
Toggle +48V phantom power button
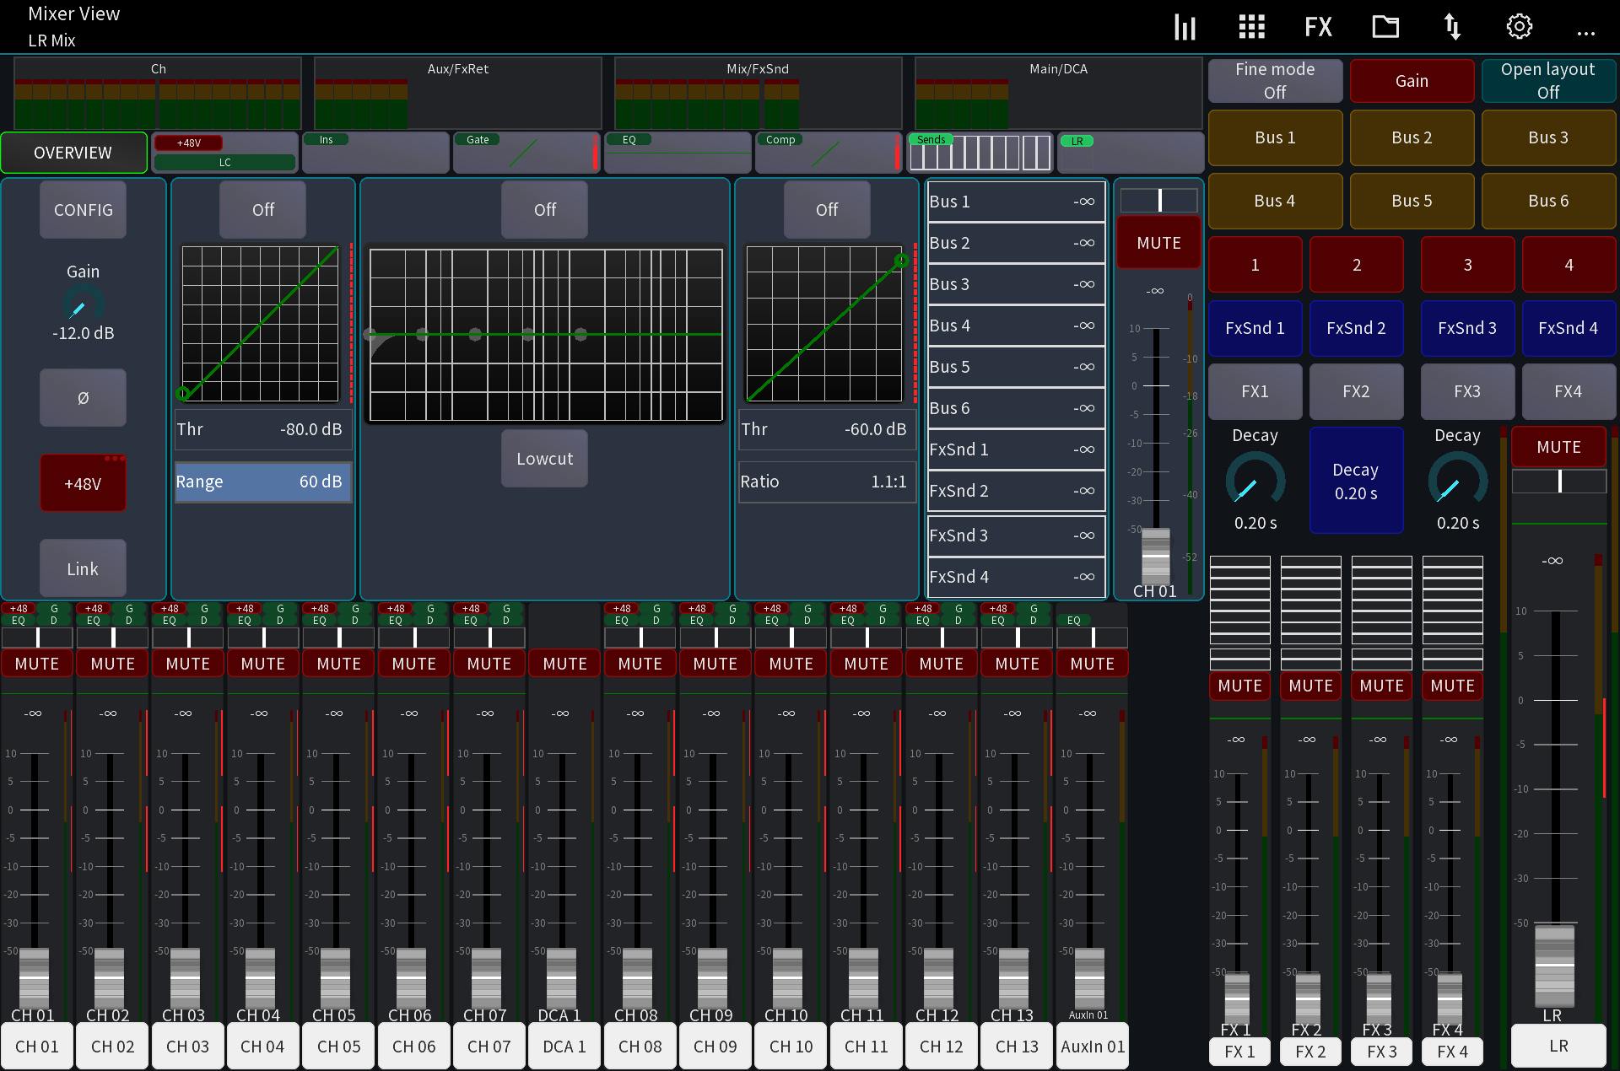point(83,484)
